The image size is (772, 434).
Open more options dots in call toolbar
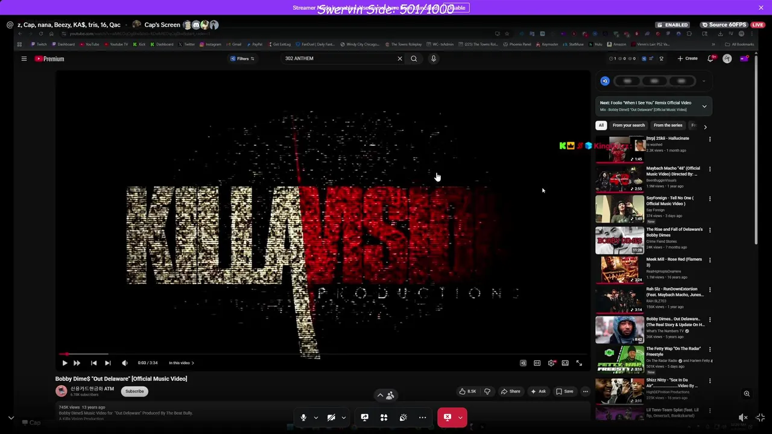click(x=422, y=417)
